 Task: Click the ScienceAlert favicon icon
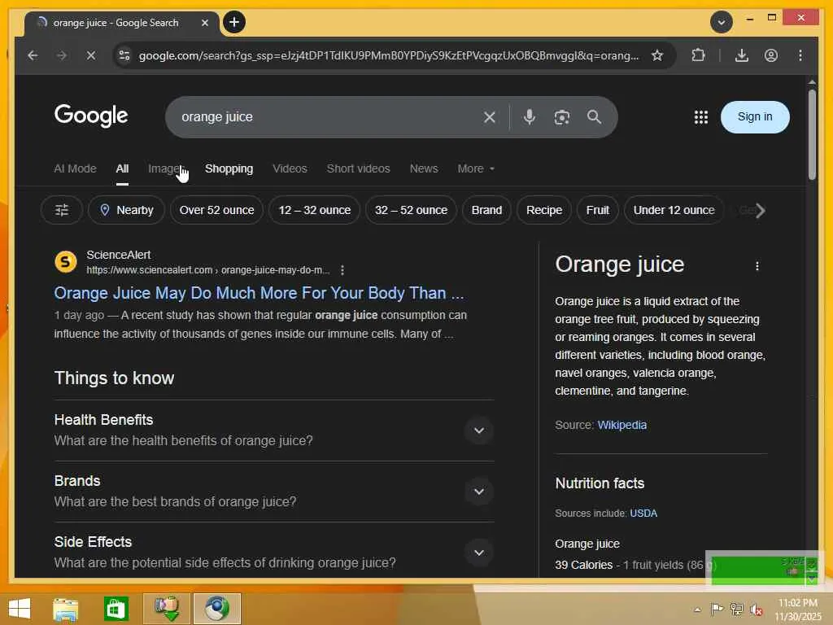[65, 261]
